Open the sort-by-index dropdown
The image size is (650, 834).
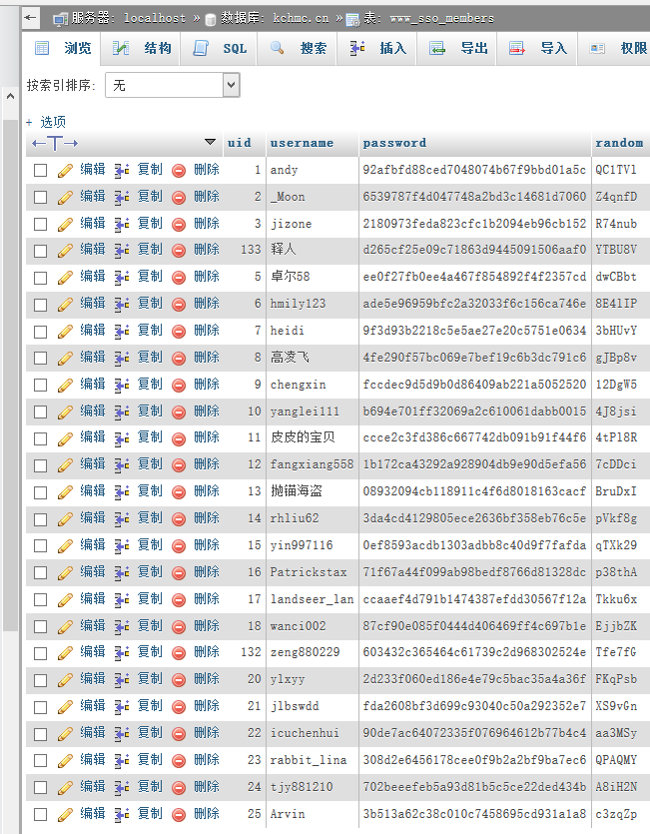tap(172, 86)
